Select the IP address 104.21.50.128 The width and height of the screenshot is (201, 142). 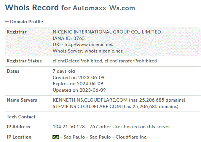click(69, 127)
